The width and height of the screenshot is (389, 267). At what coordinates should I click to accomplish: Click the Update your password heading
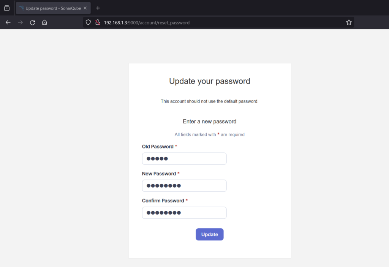[x=209, y=81]
